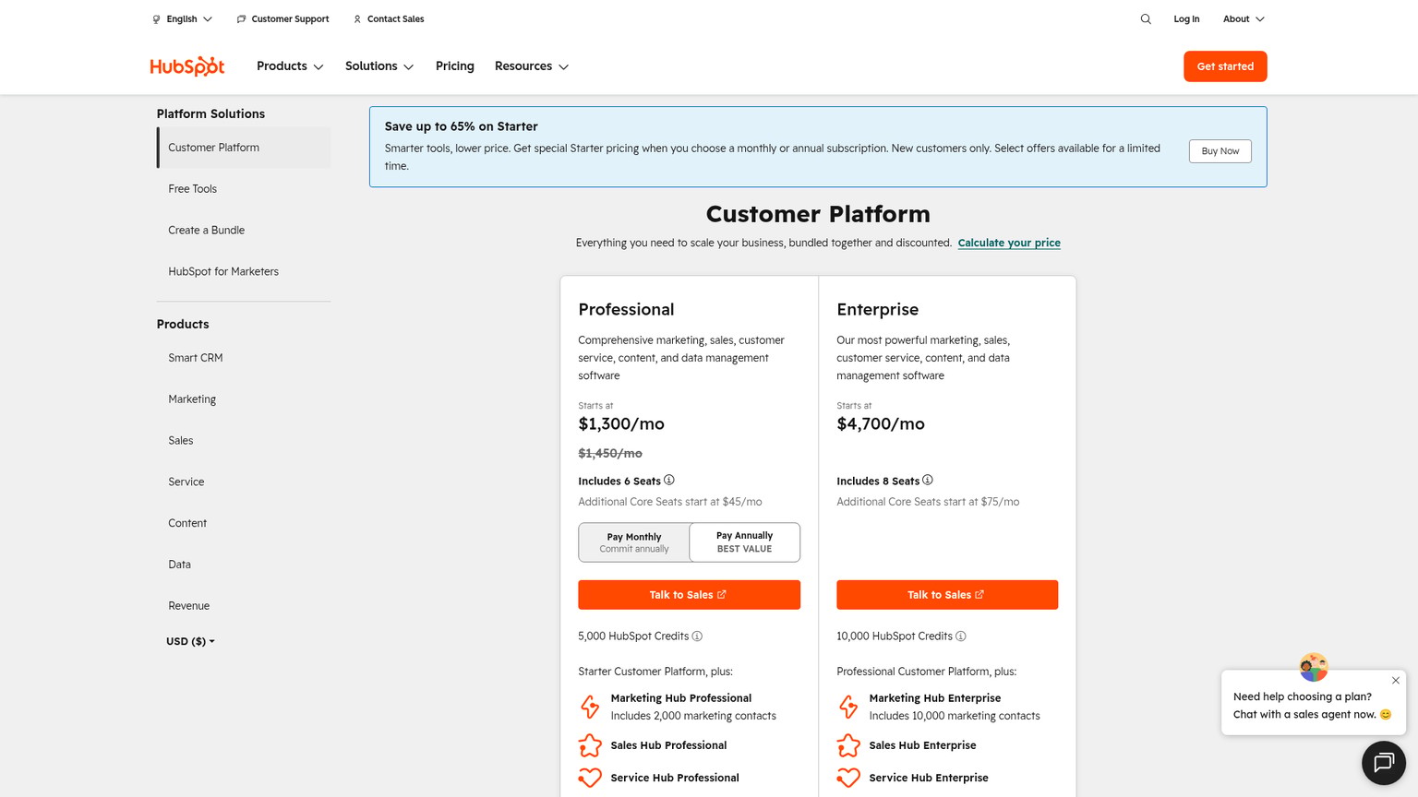Click 'Save up to 65% on Starter' heading

click(461, 126)
